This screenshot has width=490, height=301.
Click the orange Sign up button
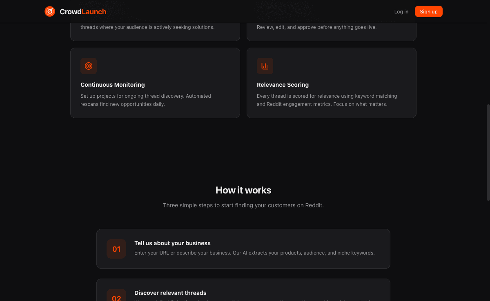click(429, 11)
